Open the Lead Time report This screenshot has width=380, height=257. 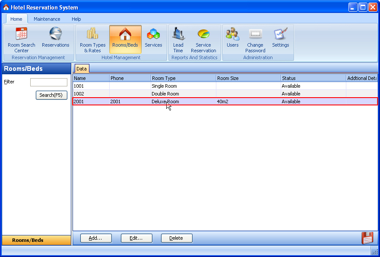pos(178,40)
